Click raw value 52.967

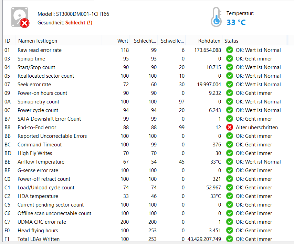[x=213, y=188]
